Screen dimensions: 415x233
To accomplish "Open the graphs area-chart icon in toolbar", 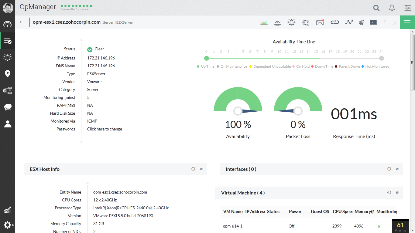I will point(264,22).
